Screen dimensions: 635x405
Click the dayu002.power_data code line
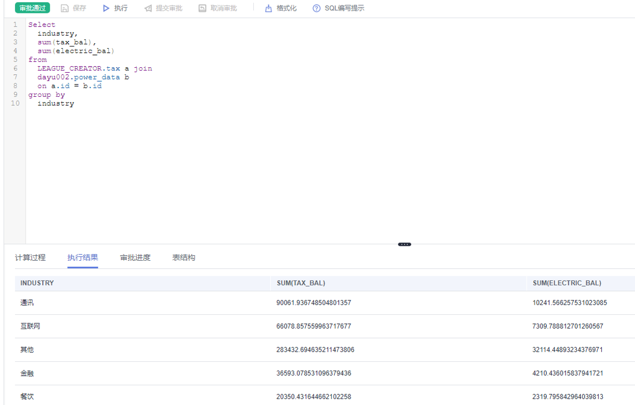coord(83,77)
